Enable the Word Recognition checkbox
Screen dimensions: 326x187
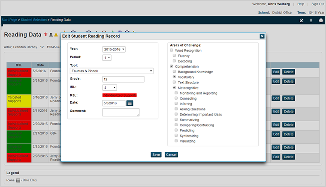tap(172, 50)
